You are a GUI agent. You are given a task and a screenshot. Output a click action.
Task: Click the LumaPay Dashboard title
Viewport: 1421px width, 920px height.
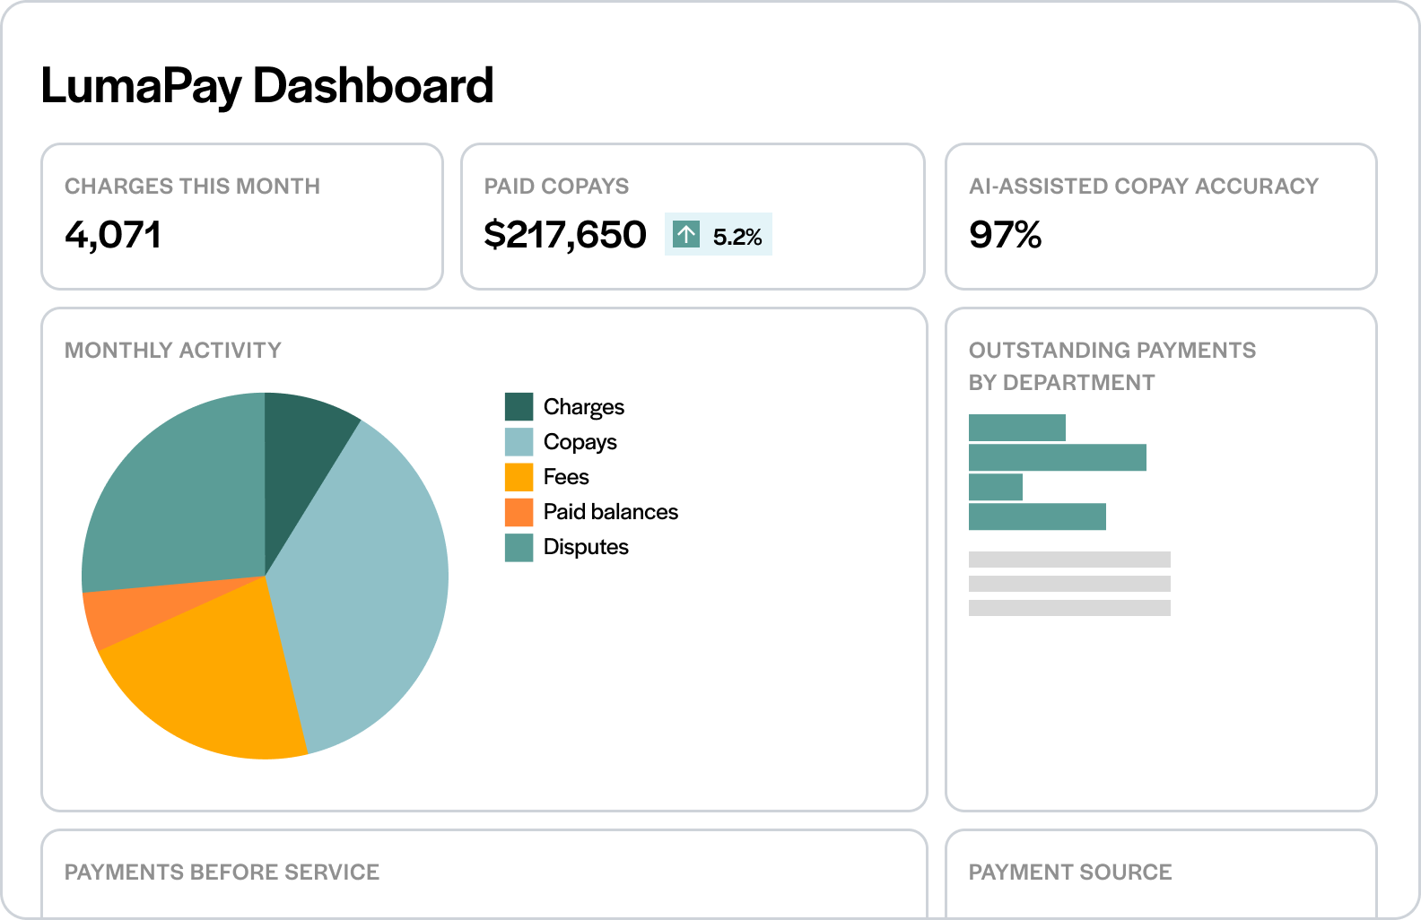[267, 86]
